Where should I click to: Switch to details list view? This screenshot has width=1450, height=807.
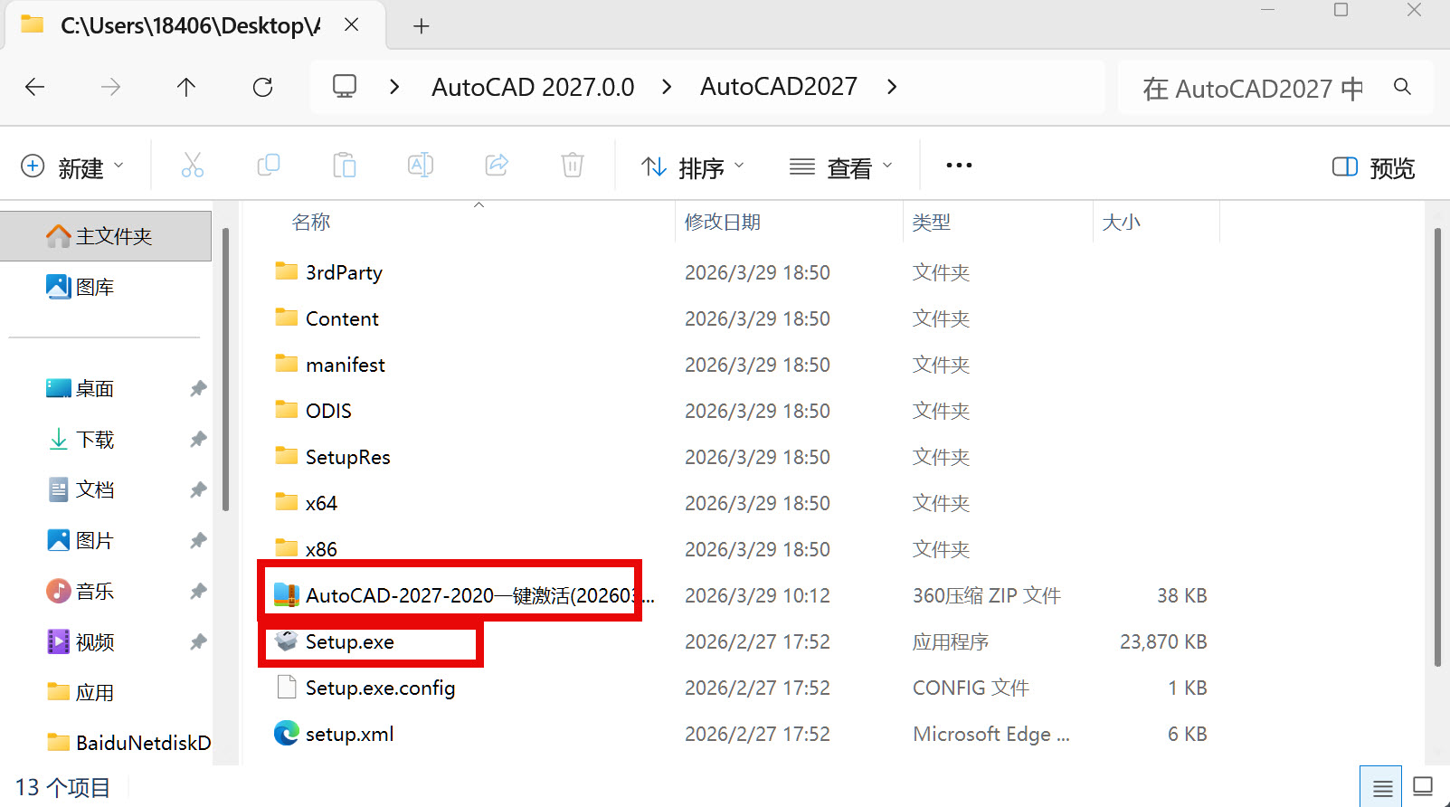1382,787
